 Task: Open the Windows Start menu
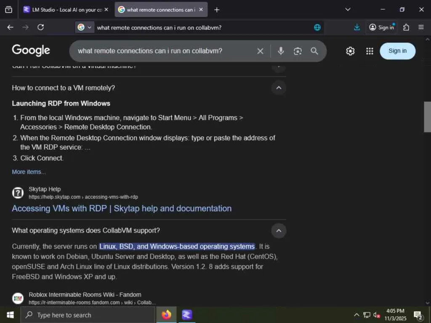10,315
